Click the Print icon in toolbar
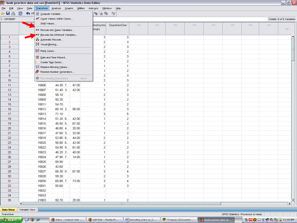Screen dimensions: 297x223 point(13,14)
